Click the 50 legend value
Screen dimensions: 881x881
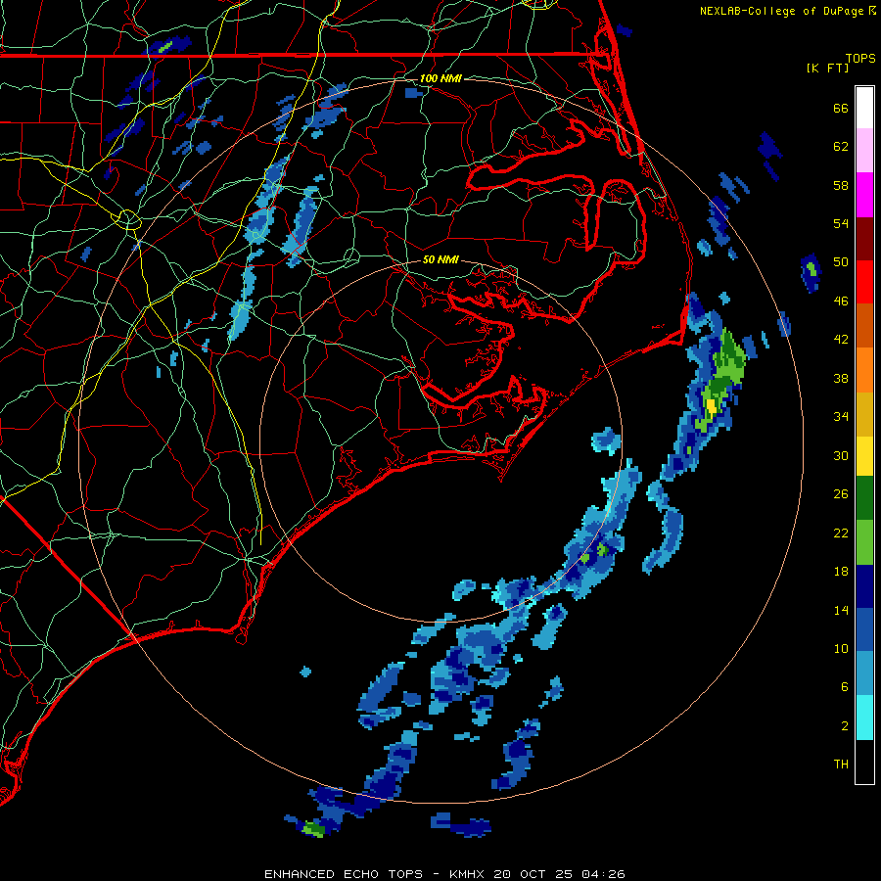[x=841, y=262]
